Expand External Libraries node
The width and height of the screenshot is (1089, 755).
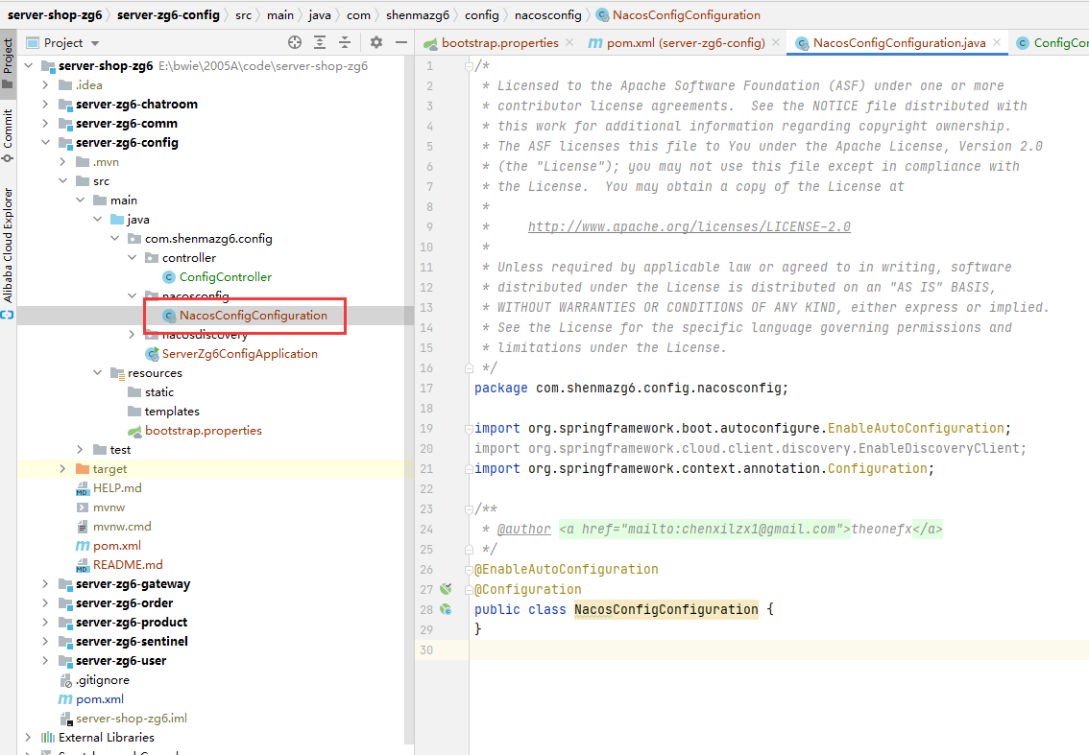[x=29, y=738]
